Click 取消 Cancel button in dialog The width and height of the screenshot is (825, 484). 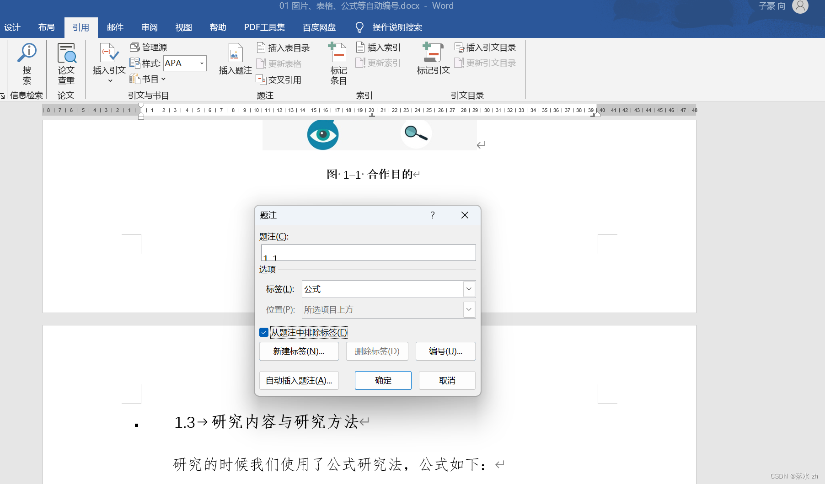click(x=447, y=380)
